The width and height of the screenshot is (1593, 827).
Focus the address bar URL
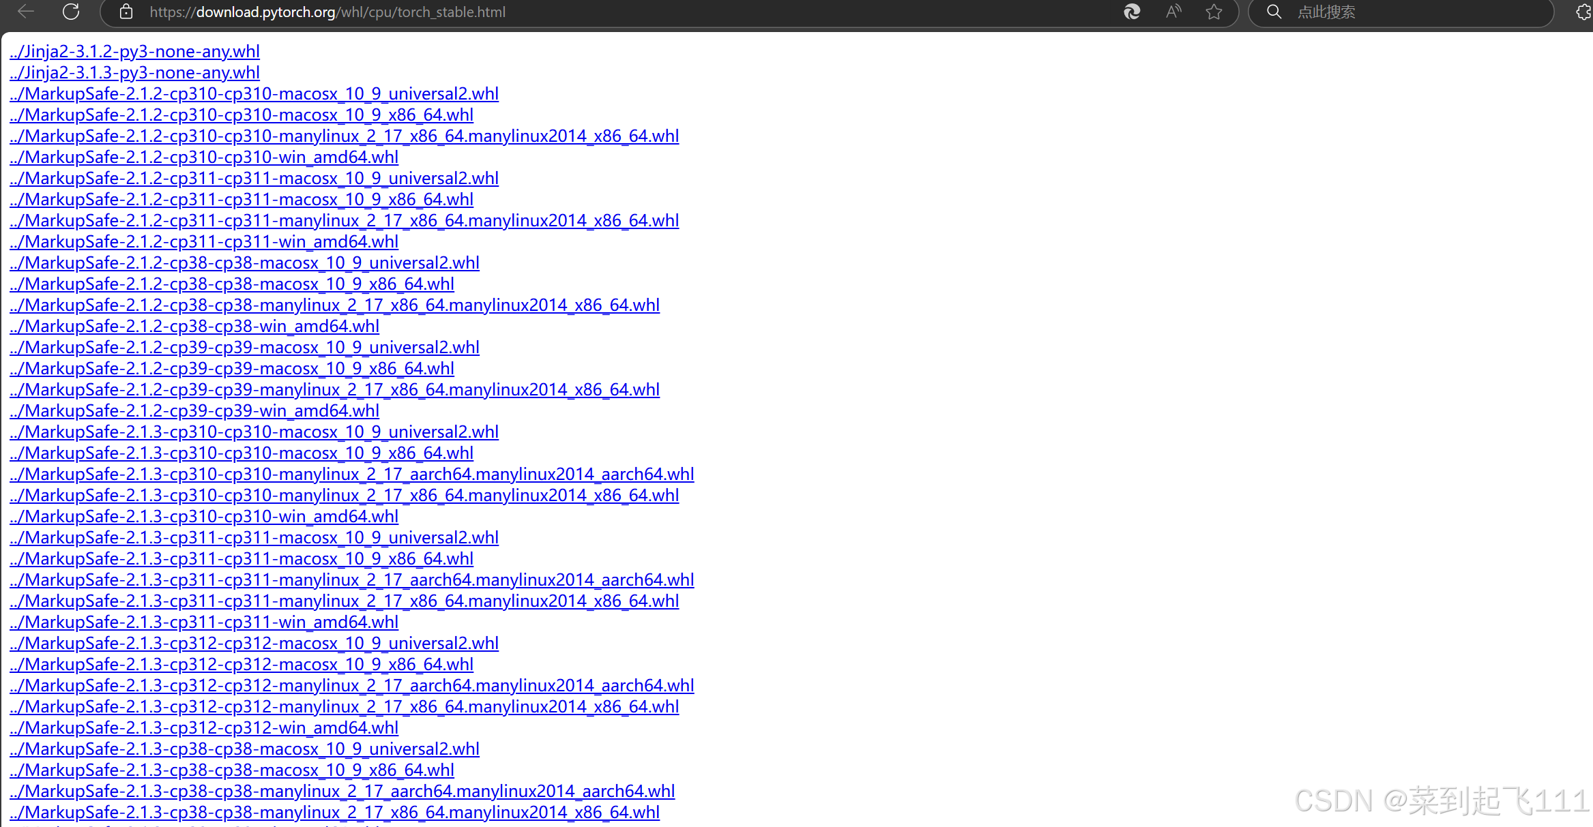327,12
